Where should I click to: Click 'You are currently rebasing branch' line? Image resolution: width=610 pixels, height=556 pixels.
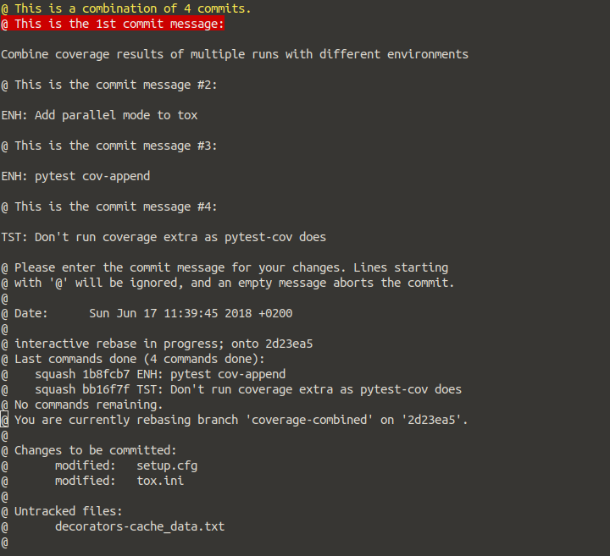click(241, 420)
